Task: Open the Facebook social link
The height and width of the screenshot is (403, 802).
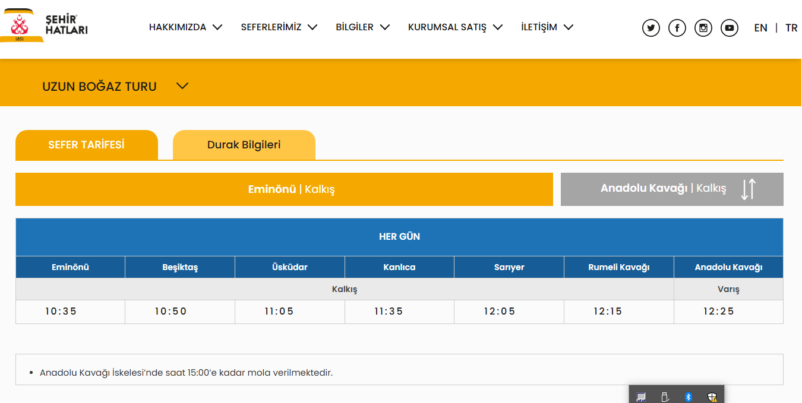Action: click(677, 28)
